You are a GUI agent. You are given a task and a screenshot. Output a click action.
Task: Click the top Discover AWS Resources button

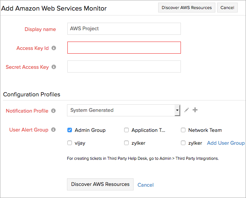187,8
